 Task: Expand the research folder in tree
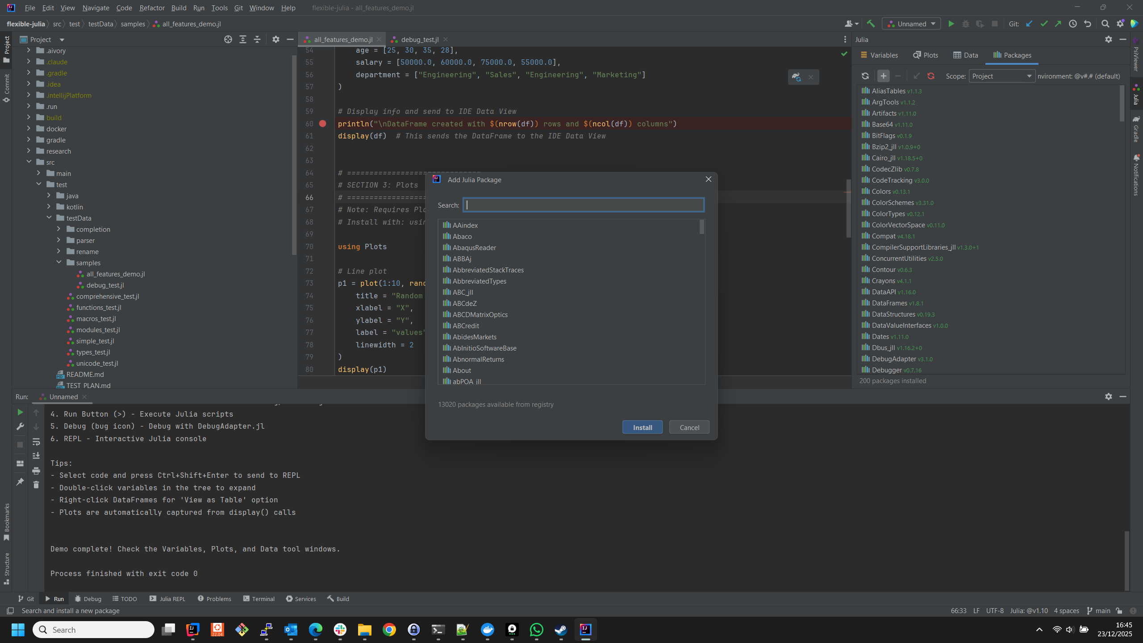pyautogui.click(x=29, y=151)
